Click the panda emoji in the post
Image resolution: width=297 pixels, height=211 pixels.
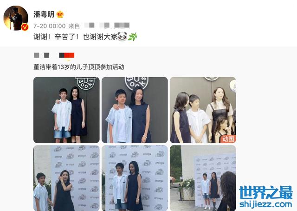tap(122, 37)
